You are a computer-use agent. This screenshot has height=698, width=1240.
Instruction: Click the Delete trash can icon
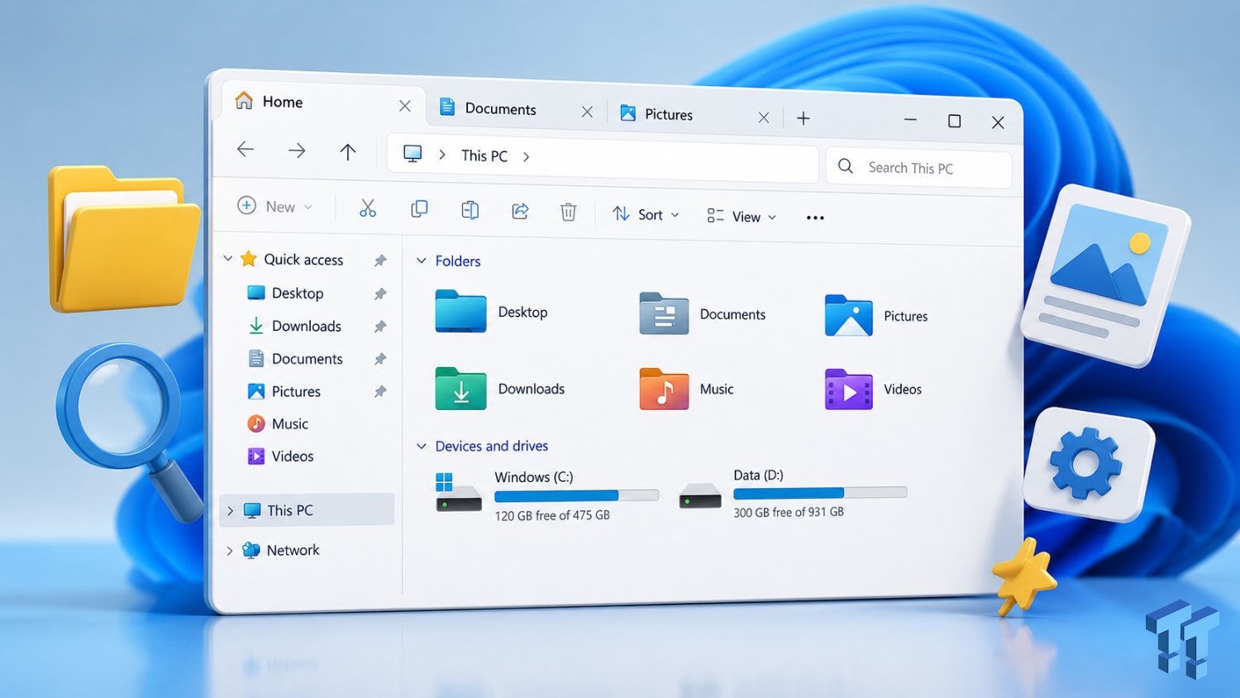pos(569,212)
